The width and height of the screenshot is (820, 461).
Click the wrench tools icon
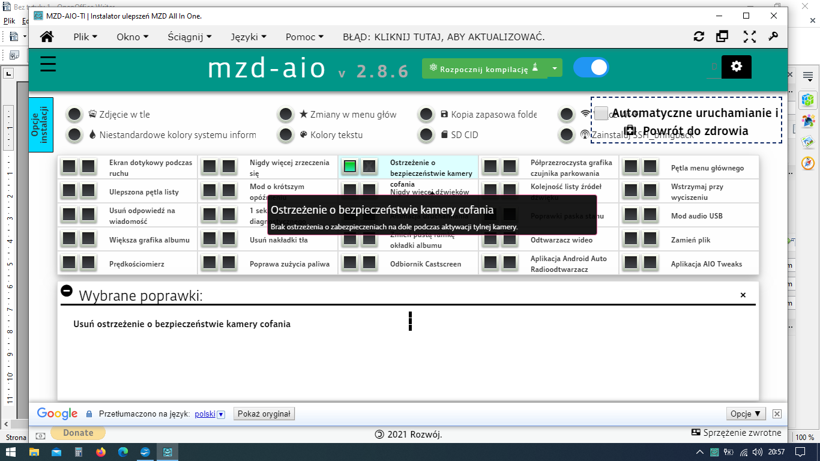click(x=773, y=37)
